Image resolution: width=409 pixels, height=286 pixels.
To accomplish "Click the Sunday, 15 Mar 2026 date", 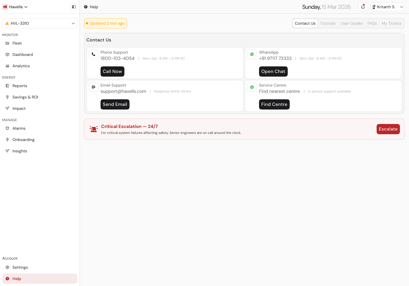I will click(x=326, y=7).
